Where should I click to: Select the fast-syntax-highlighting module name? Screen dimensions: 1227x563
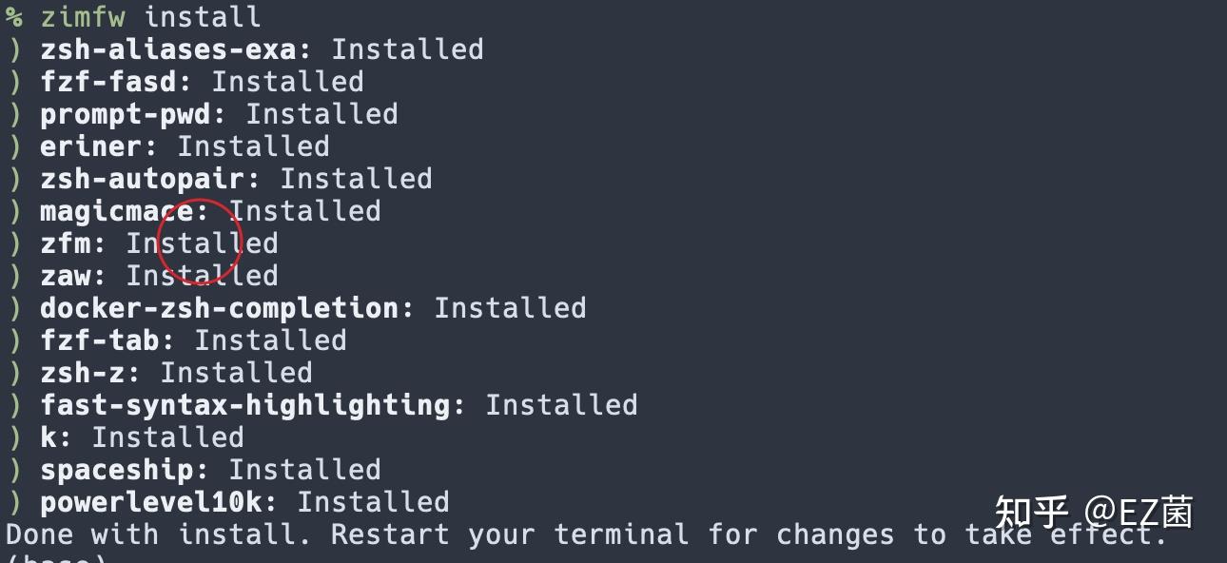pos(244,404)
